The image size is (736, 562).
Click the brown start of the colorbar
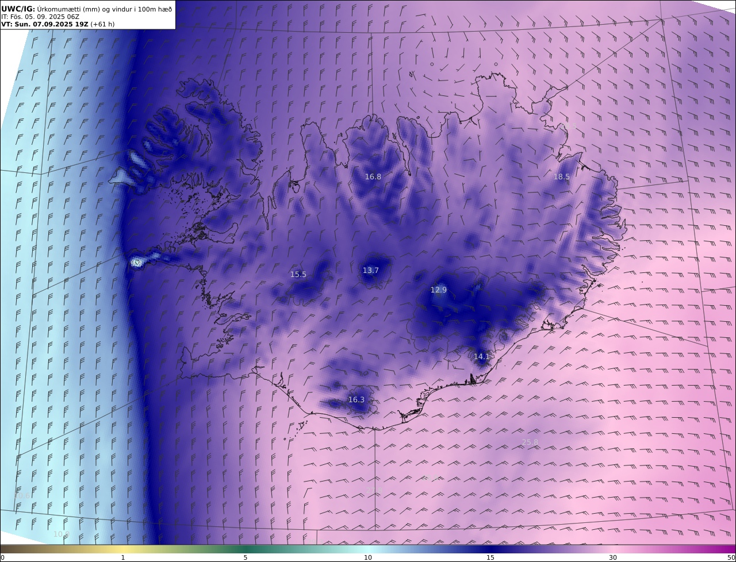pyautogui.click(x=5, y=549)
